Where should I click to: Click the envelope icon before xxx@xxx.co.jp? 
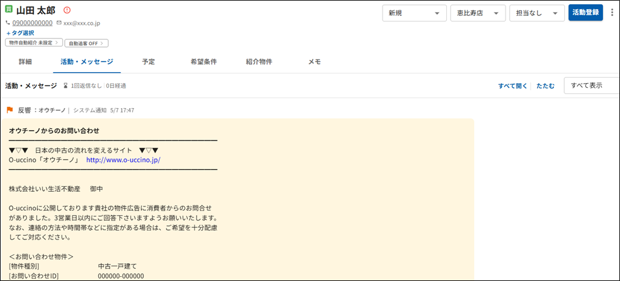tap(59, 23)
